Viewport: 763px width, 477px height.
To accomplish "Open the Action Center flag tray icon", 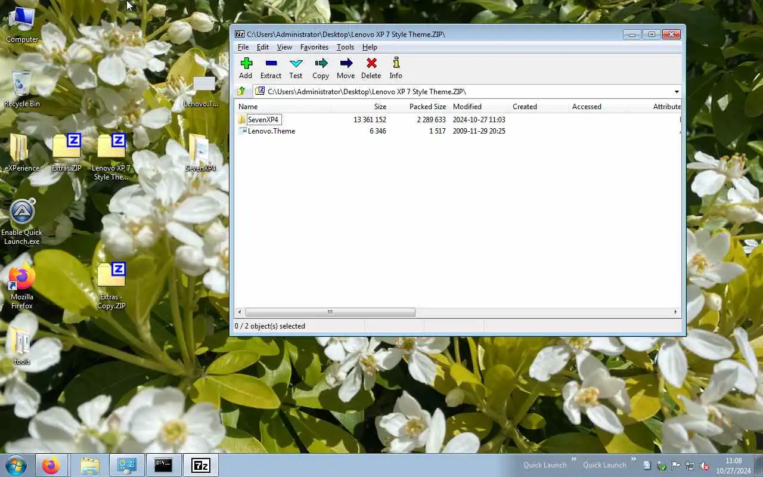I will (675, 466).
